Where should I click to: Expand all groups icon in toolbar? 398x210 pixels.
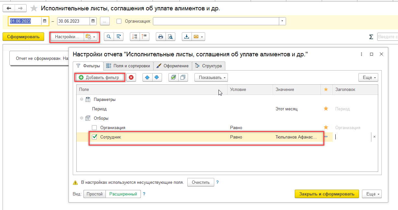tap(144, 37)
